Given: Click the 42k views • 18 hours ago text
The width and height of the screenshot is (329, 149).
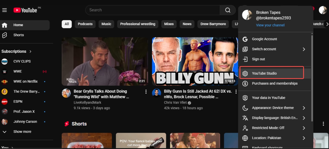Looking at the screenshot, I should coord(183,108).
